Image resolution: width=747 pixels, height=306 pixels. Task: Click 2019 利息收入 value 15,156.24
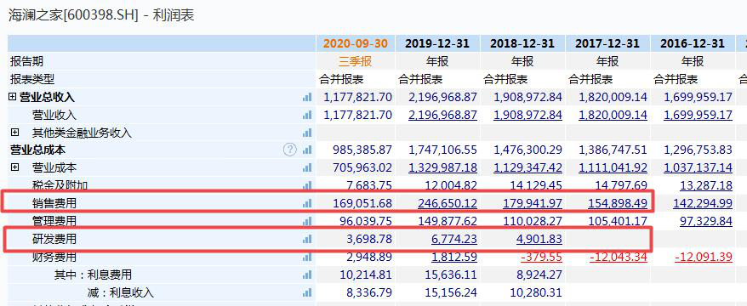451,292
